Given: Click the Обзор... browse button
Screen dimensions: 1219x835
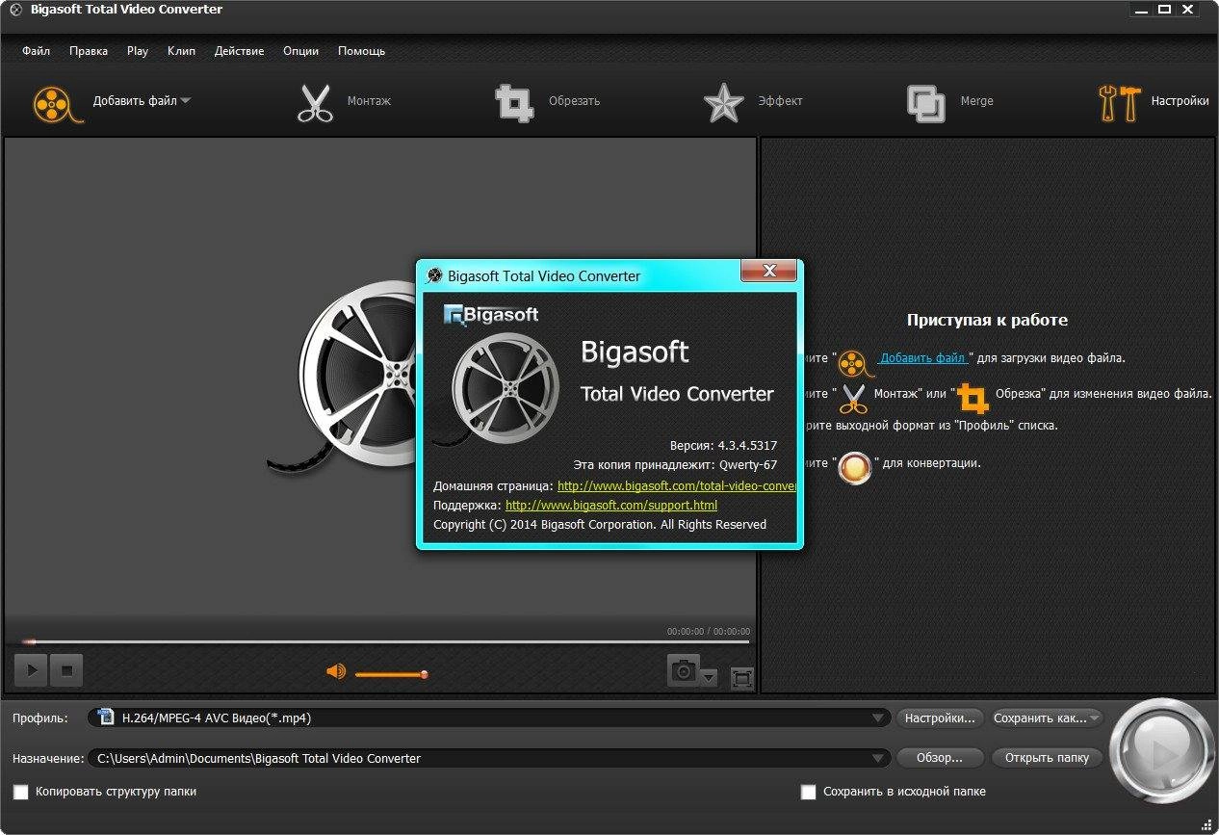Looking at the screenshot, I should [940, 758].
